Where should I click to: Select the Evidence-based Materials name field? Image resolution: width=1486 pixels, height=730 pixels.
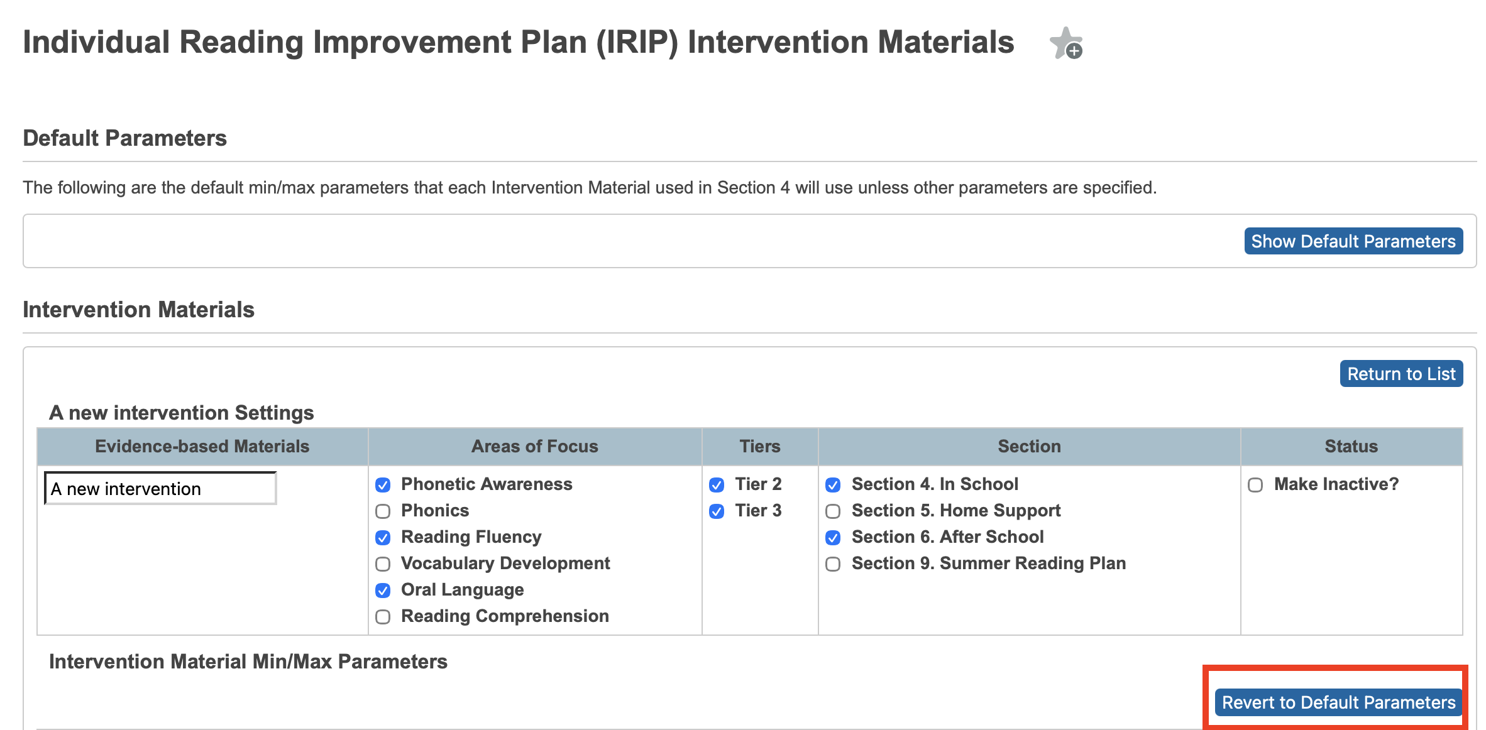(x=160, y=488)
